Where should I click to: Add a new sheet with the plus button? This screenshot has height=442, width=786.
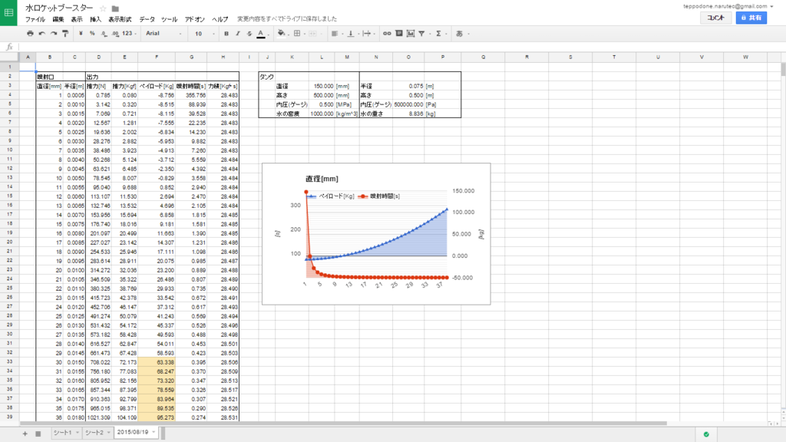[x=25, y=434]
